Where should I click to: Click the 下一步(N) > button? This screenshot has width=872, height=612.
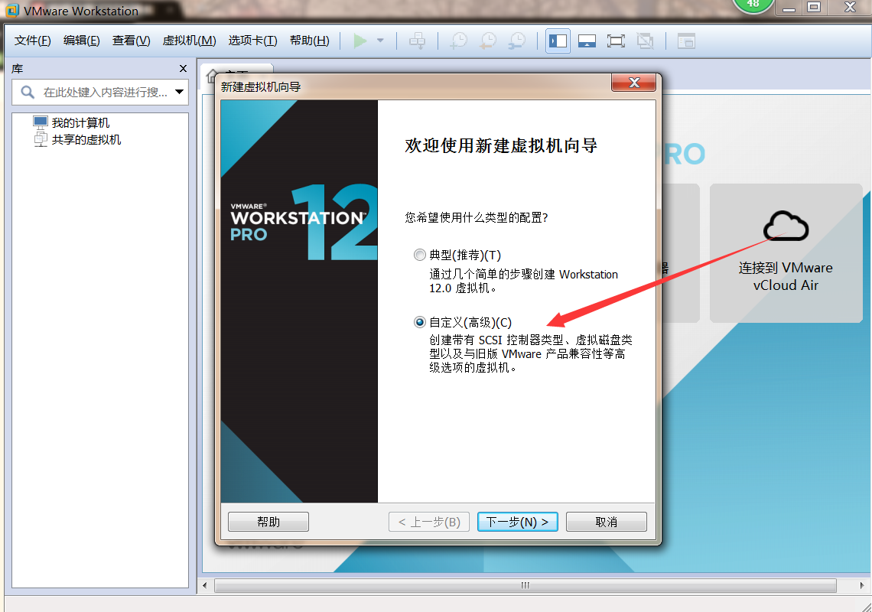tap(517, 522)
